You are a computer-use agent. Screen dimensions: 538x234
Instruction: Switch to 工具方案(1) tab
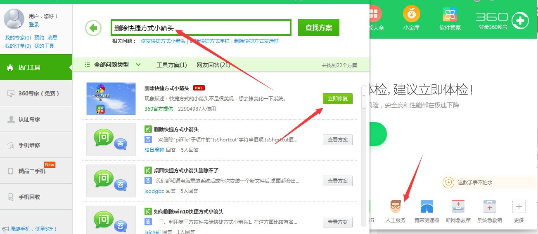(172, 65)
